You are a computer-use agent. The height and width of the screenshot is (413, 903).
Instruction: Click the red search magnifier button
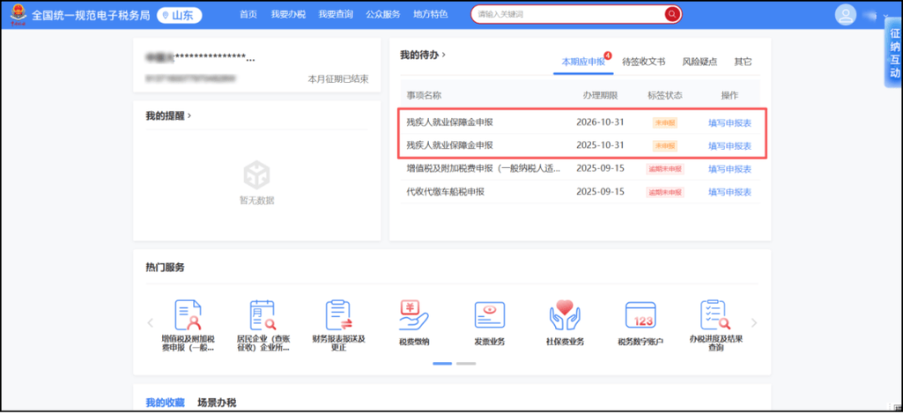pos(672,14)
